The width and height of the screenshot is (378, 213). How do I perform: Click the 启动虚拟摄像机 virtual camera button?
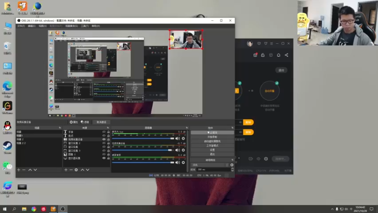point(212,141)
